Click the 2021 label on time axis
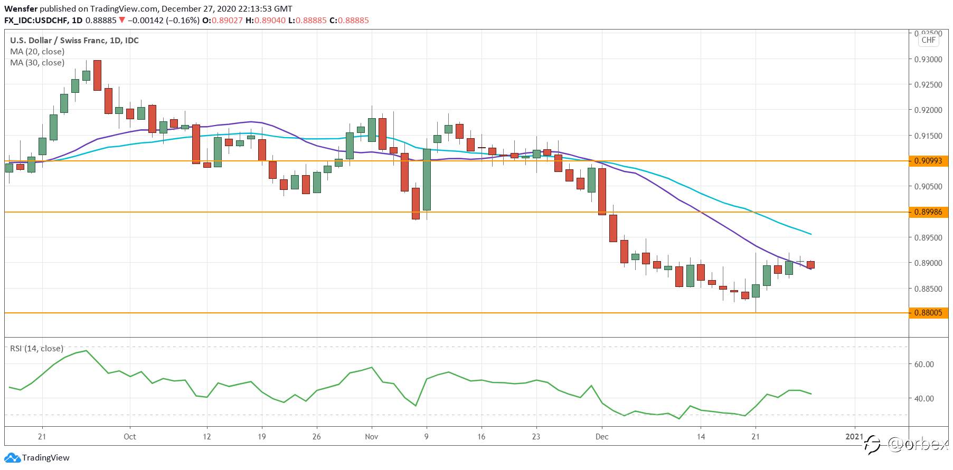This screenshot has width=953, height=470. [x=854, y=437]
